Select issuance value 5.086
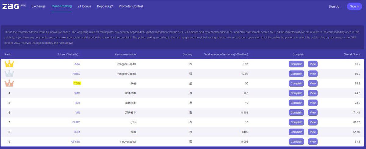The width and height of the screenshot is (366, 149). (245, 142)
